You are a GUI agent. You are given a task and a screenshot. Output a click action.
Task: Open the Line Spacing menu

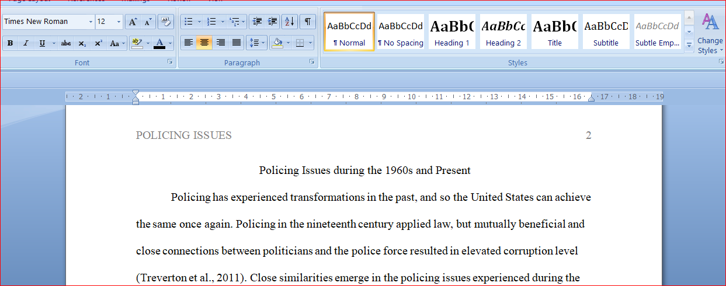tap(256, 43)
